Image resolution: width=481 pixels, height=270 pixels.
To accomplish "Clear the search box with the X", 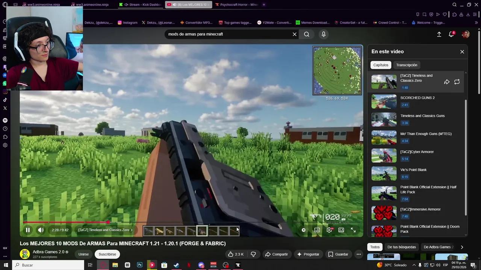I will click(295, 34).
